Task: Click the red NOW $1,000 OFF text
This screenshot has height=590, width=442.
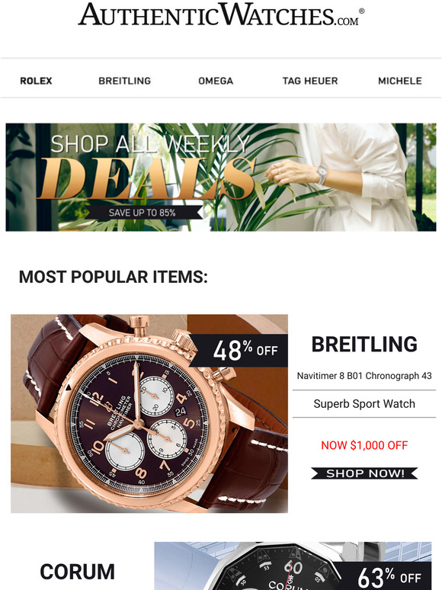Action: (x=364, y=445)
